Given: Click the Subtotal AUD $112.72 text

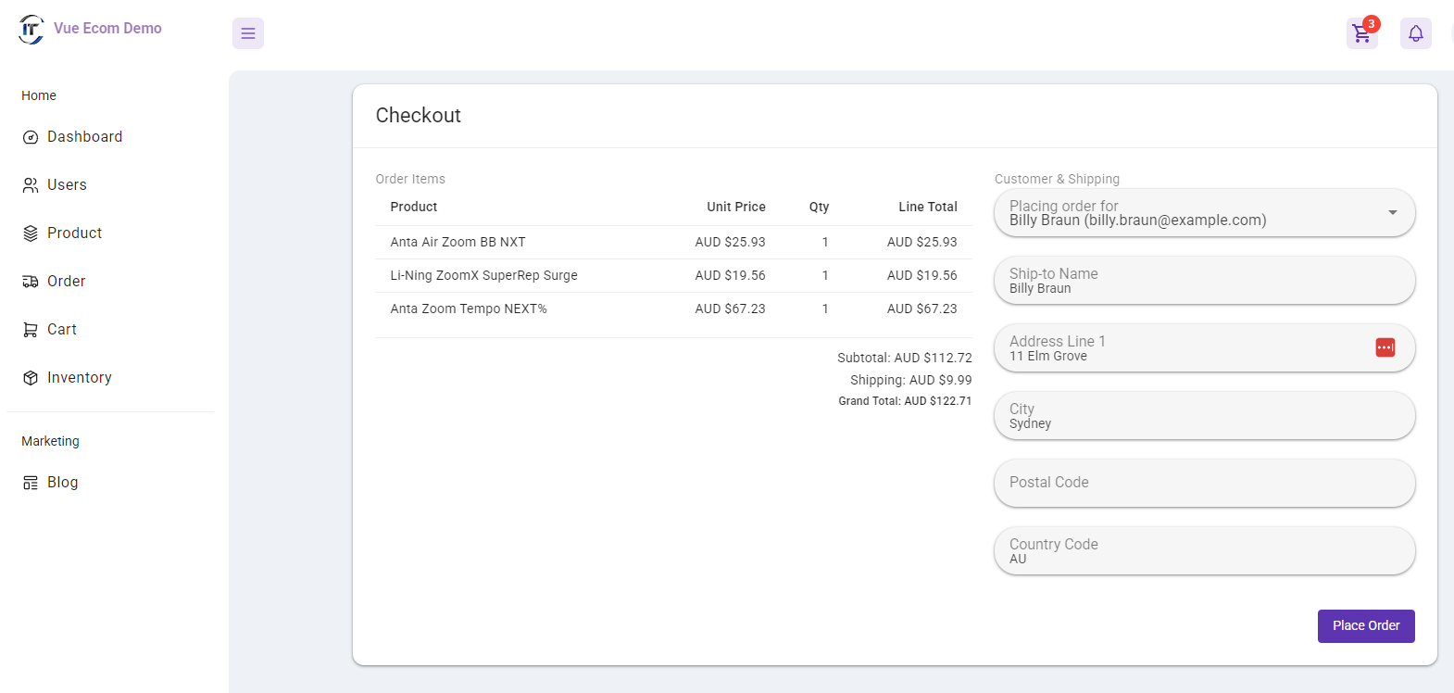Looking at the screenshot, I should point(905,358).
